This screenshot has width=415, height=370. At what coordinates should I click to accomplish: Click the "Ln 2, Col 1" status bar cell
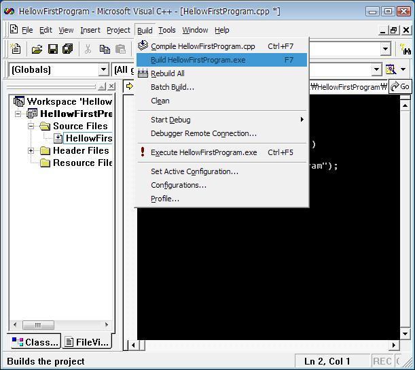[x=332, y=361]
